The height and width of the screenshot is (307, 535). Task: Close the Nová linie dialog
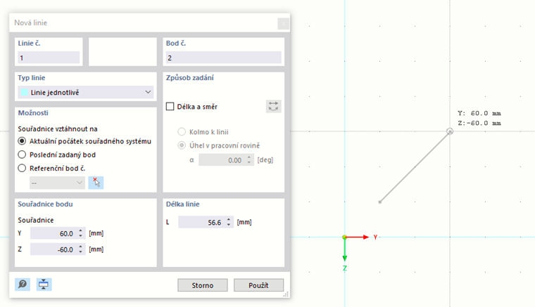coord(283,23)
